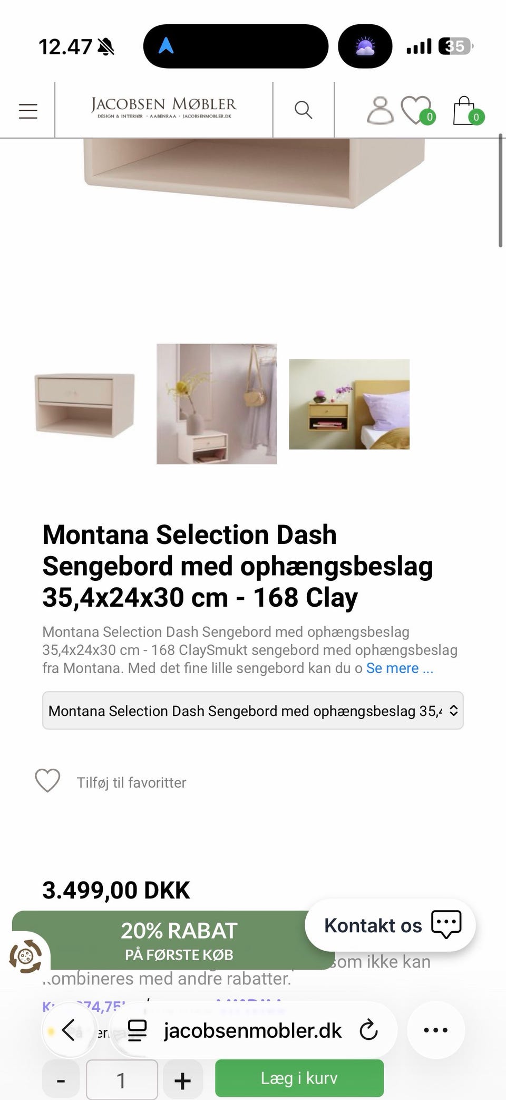Go to Jacobsen Møbler homepage logo
This screenshot has width=506, height=1100.
click(164, 108)
